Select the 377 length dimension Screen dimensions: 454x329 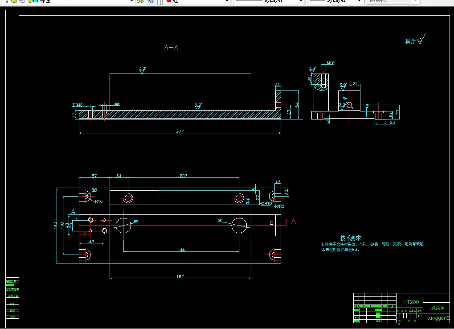[x=180, y=132]
